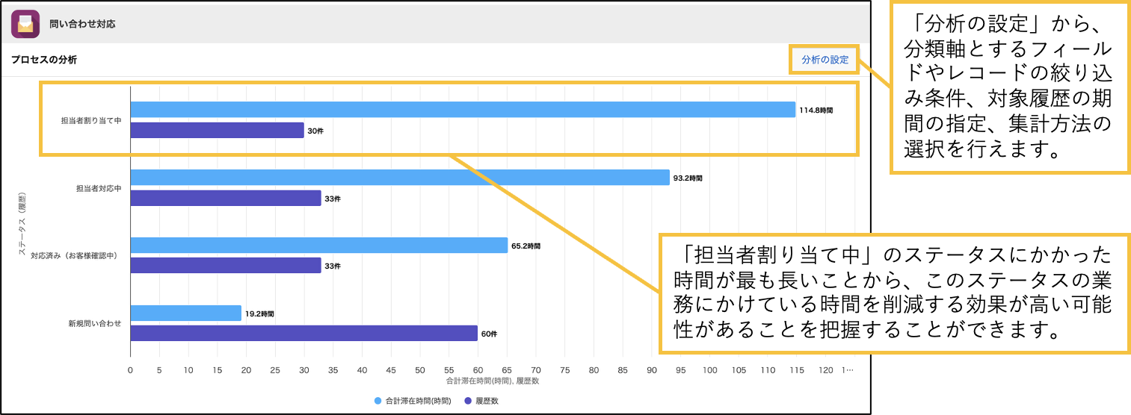Click the 履歴数 legend entry

481,401
